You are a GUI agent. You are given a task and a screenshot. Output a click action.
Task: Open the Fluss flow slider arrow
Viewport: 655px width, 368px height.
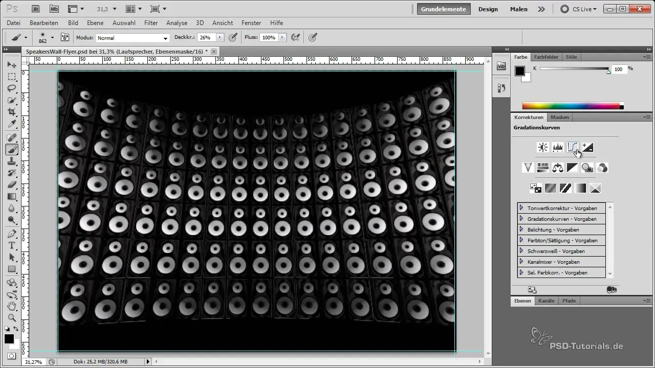pos(282,38)
